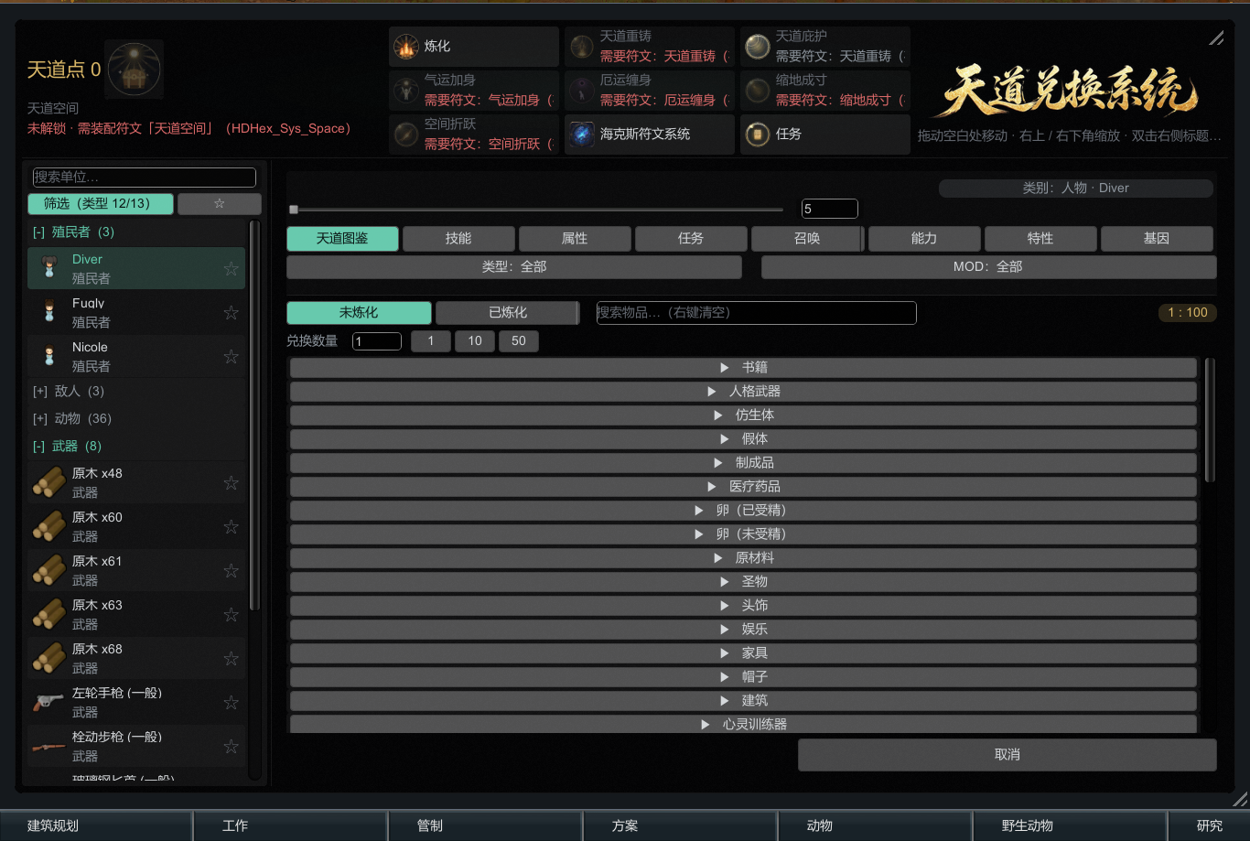Select the 原木 x48 wood log icon
Image resolution: width=1250 pixels, height=841 pixels.
(x=48, y=482)
